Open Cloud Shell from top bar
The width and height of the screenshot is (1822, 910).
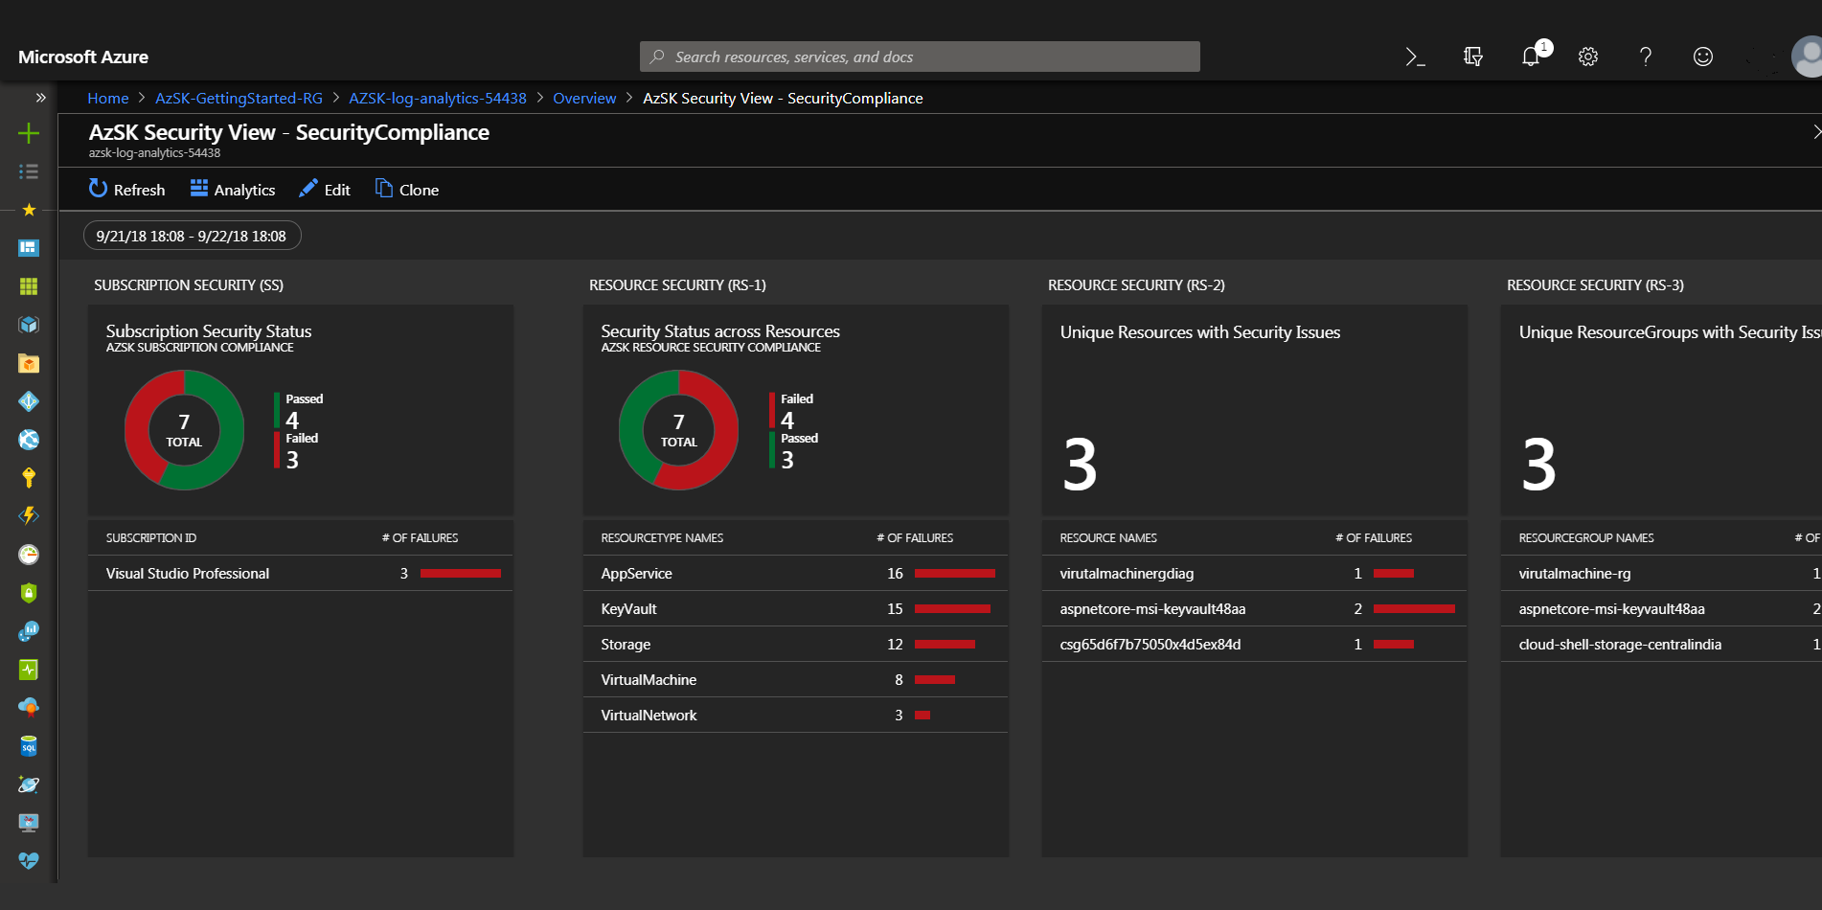tap(1416, 57)
